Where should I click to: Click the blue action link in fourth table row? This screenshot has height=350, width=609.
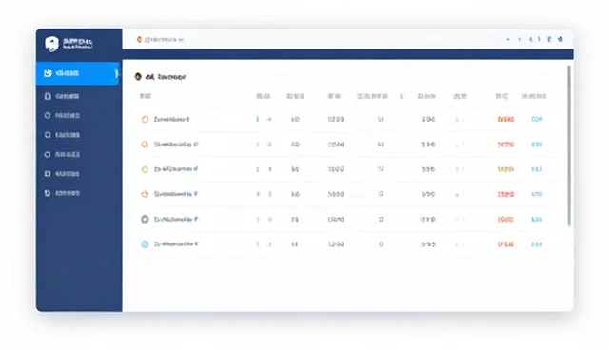(x=537, y=194)
